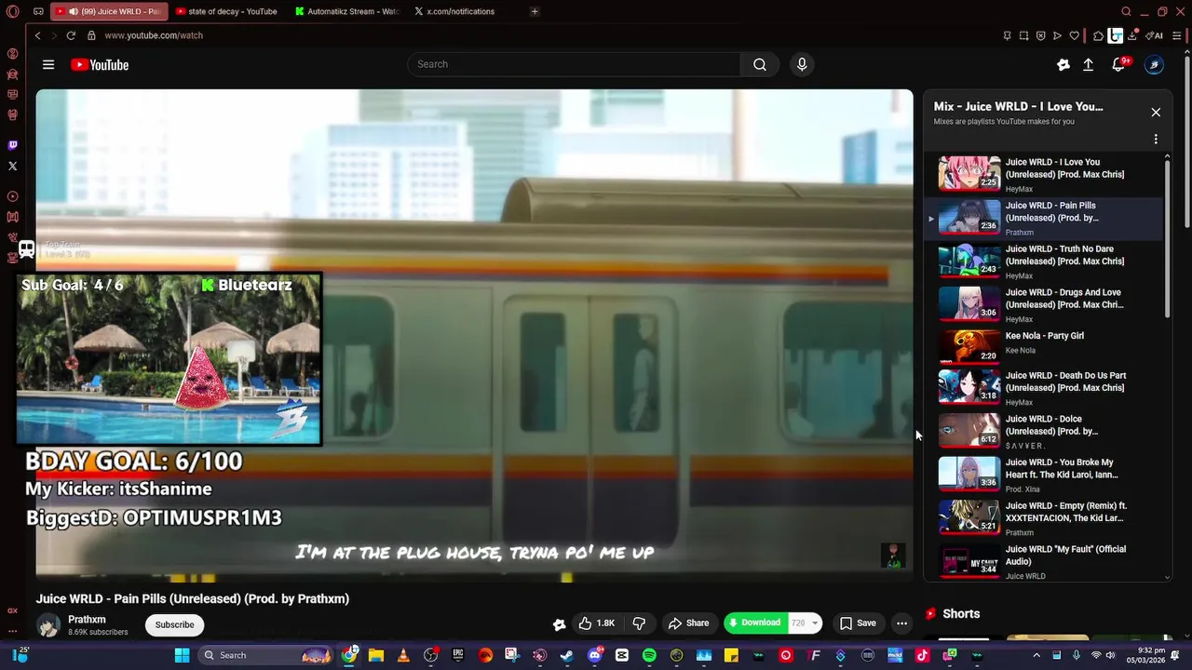
Task: Open Discord from the taskbar
Action: [594, 655]
